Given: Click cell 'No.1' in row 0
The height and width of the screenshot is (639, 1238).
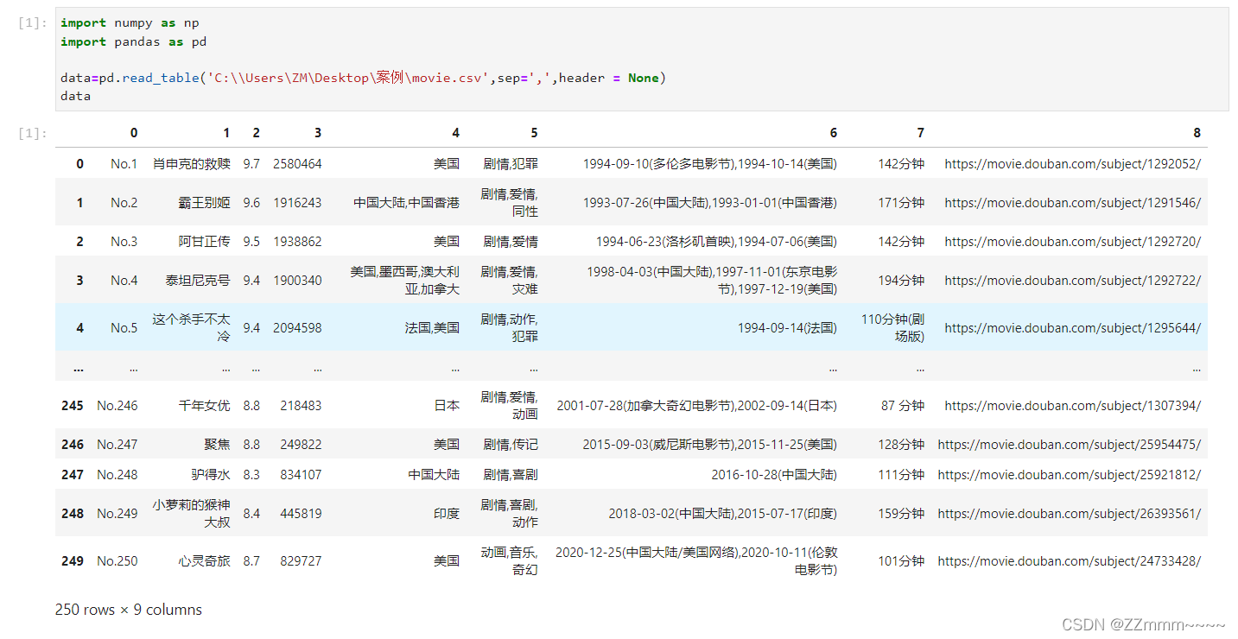Looking at the screenshot, I should pos(124,163).
